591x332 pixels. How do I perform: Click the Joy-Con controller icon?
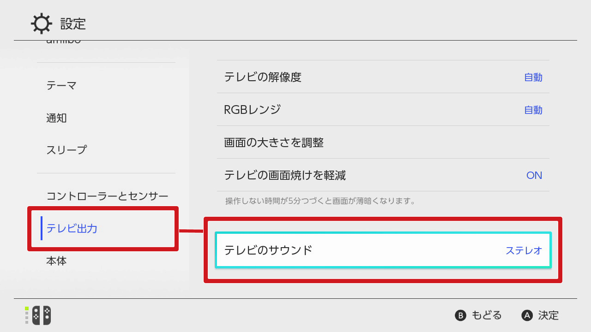pyautogui.click(x=42, y=315)
